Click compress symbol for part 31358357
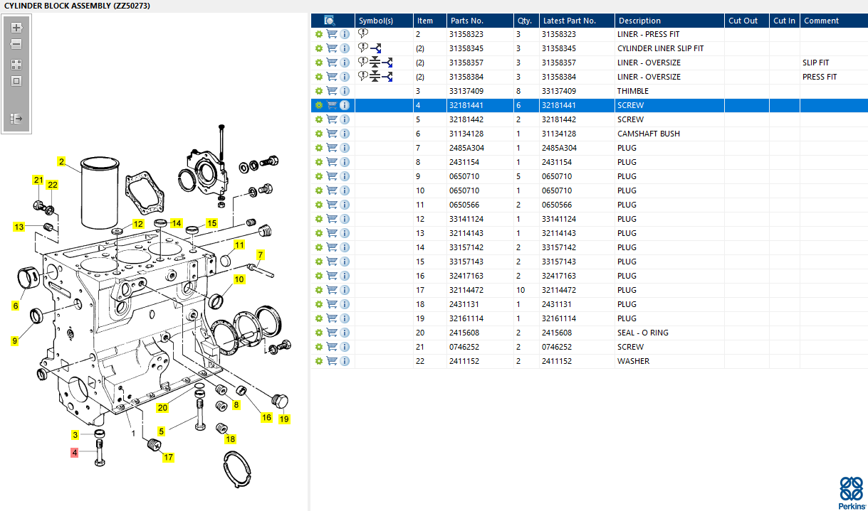Viewport: 868px width, 511px height. click(375, 63)
